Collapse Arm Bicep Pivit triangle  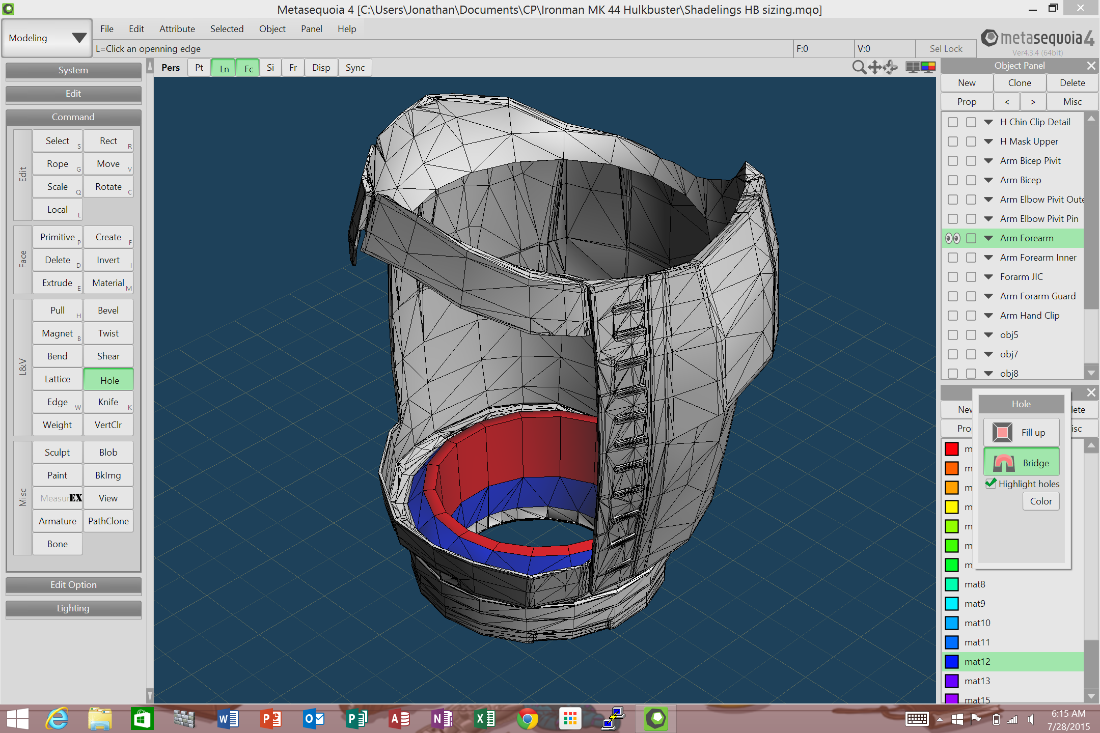(x=988, y=161)
